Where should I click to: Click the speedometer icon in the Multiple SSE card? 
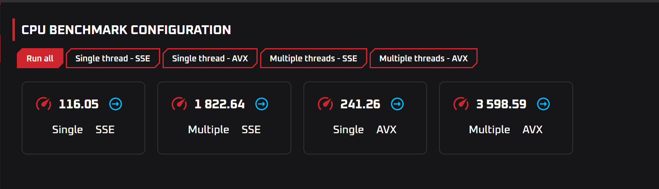coord(179,104)
